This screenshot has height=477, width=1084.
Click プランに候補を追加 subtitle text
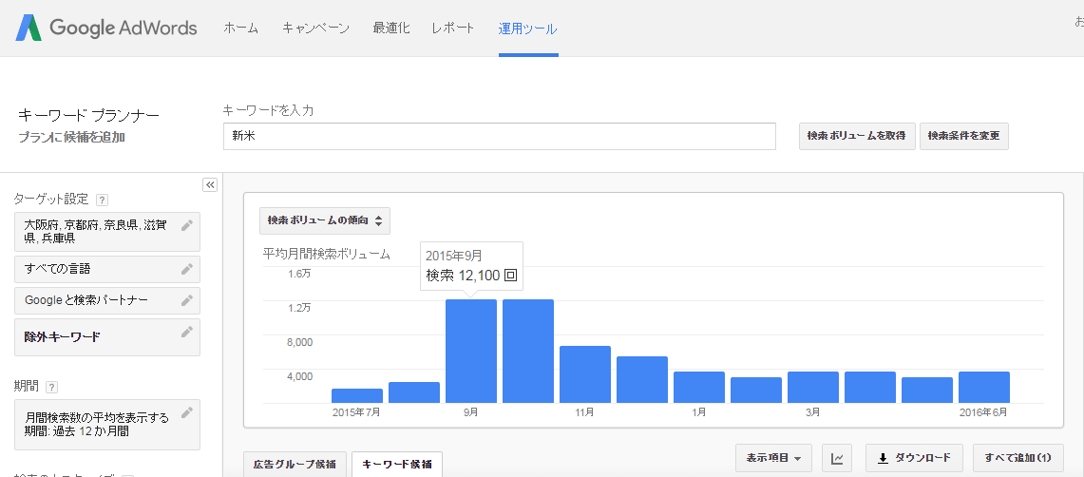click(71, 137)
